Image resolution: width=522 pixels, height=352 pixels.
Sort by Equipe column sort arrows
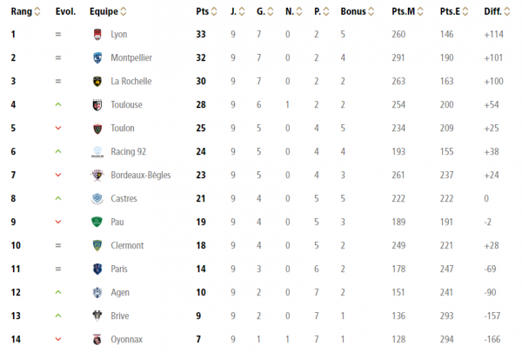(x=124, y=11)
